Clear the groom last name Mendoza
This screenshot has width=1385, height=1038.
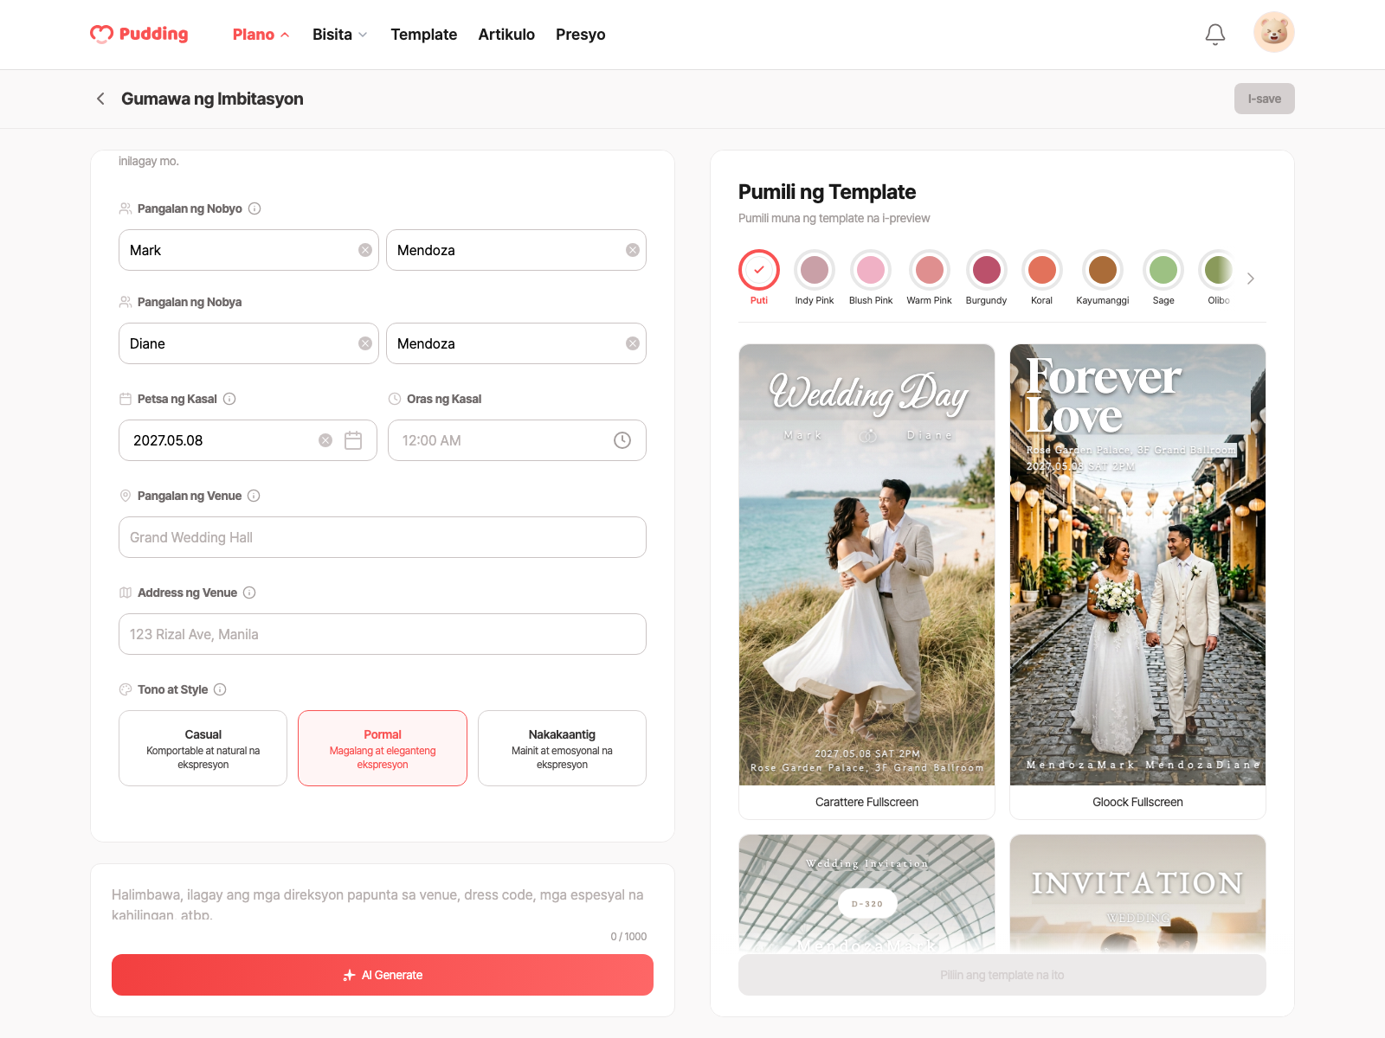tap(633, 250)
